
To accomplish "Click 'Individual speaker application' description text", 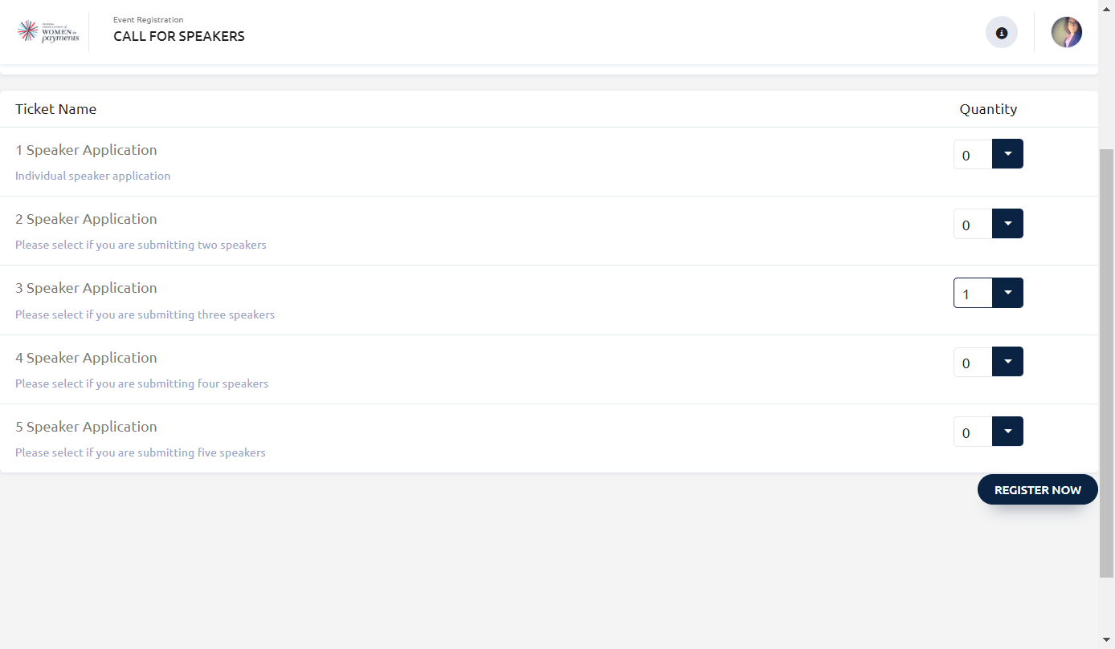I will point(93,176).
